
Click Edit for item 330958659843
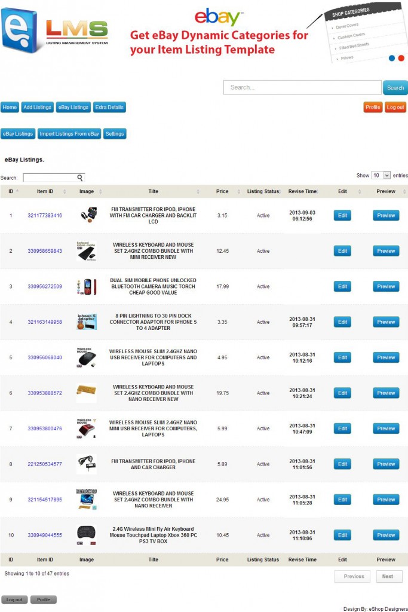click(342, 251)
